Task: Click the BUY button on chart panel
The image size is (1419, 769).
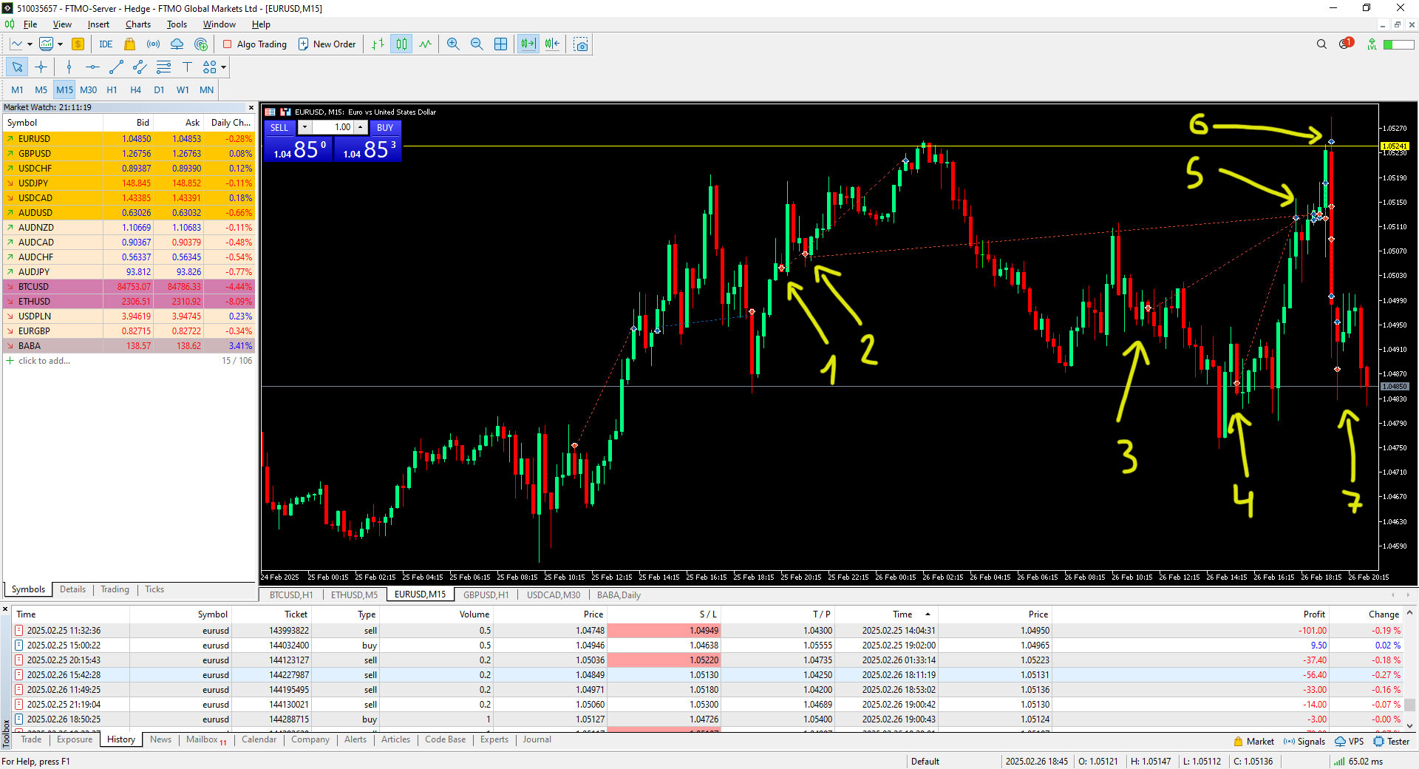Action: click(385, 127)
